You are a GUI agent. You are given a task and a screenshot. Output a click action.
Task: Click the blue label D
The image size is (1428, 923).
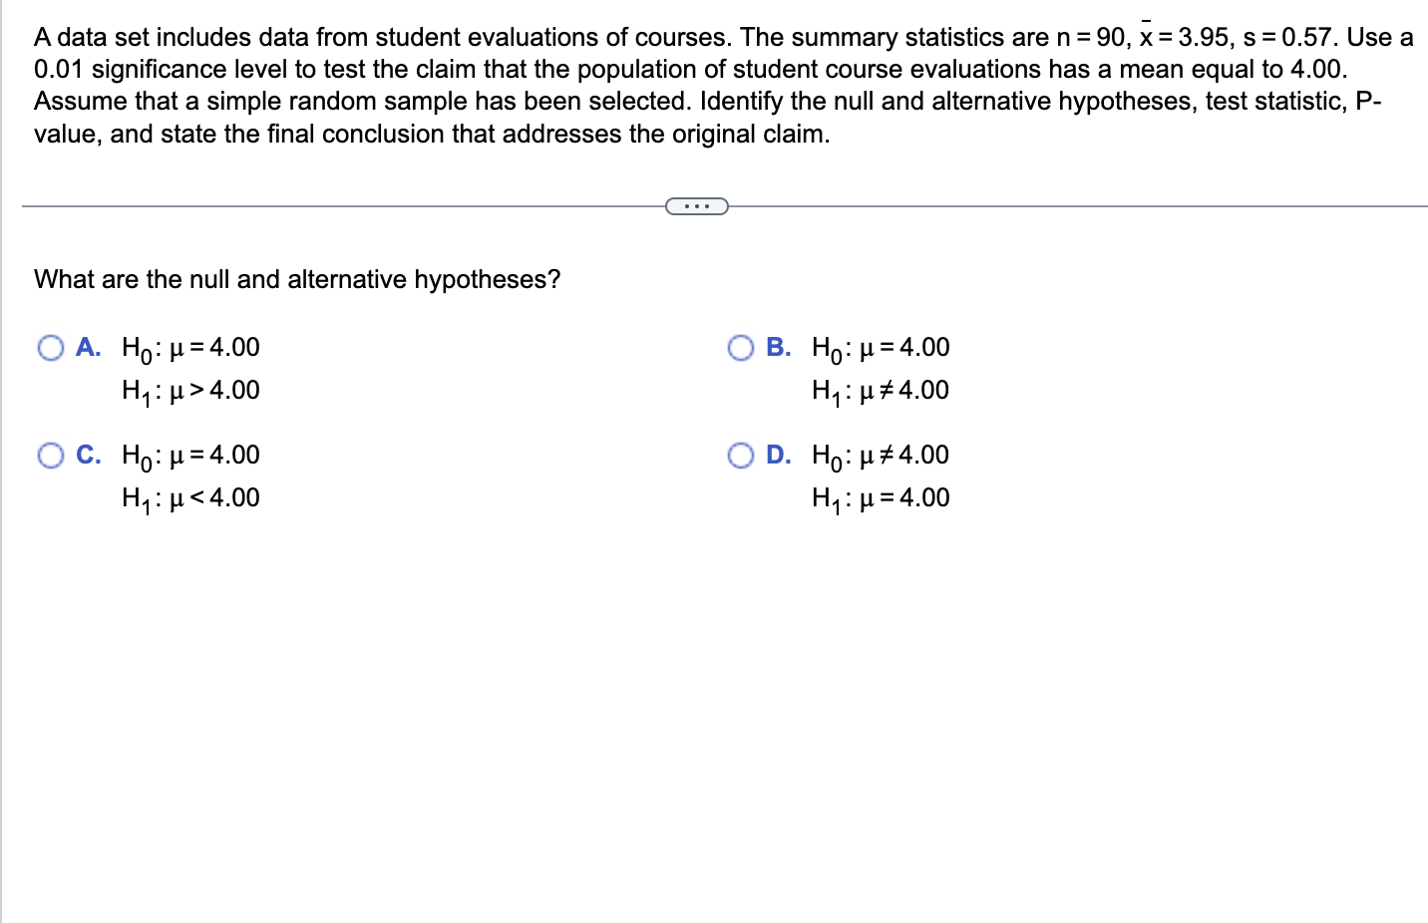[x=779, y=455]
